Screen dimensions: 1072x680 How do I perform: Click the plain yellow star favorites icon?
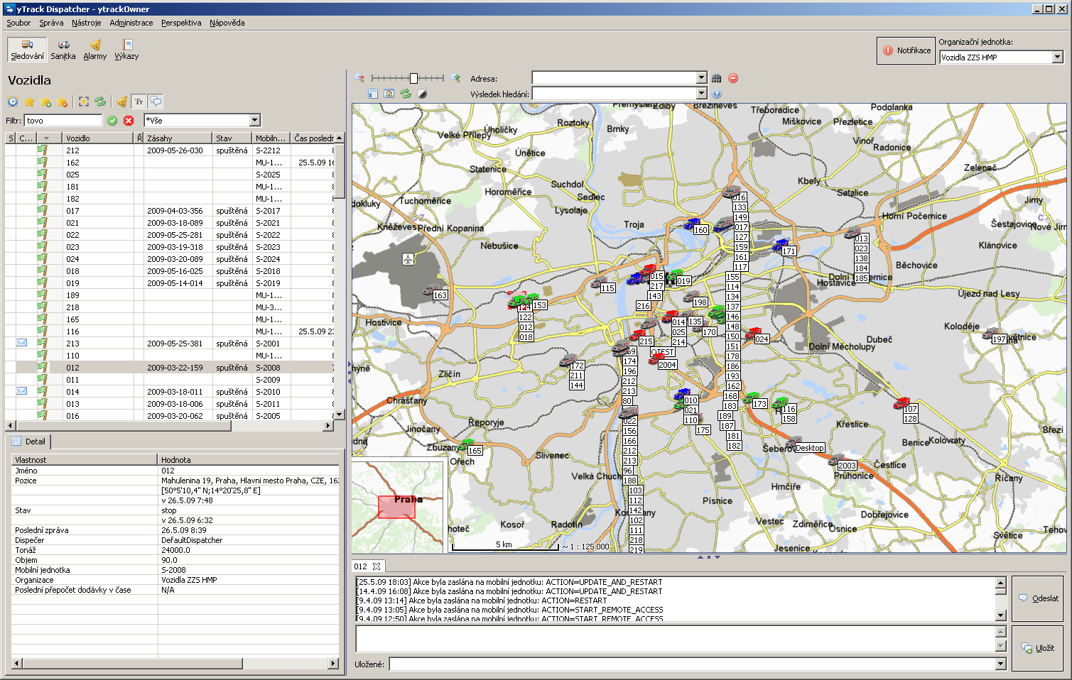coord(29,102)
